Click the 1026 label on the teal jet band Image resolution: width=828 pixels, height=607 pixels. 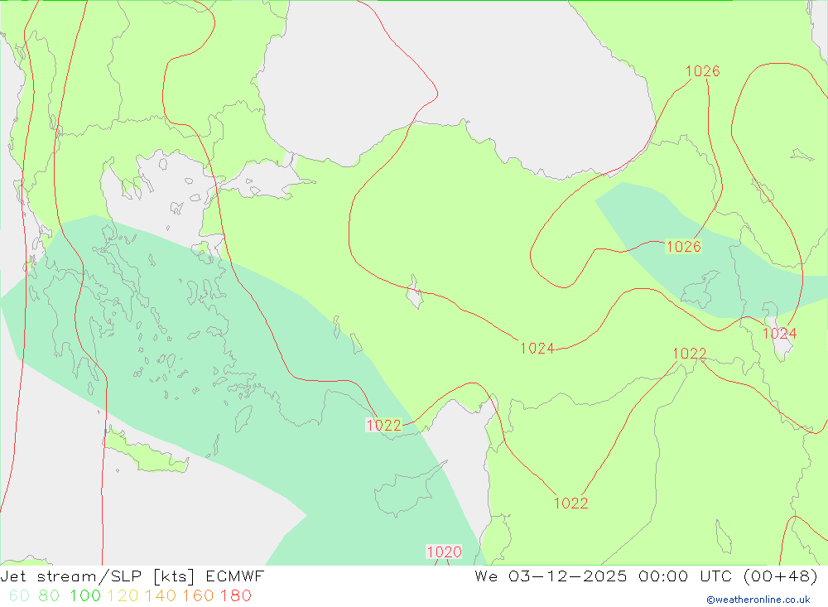click(683, 247)
